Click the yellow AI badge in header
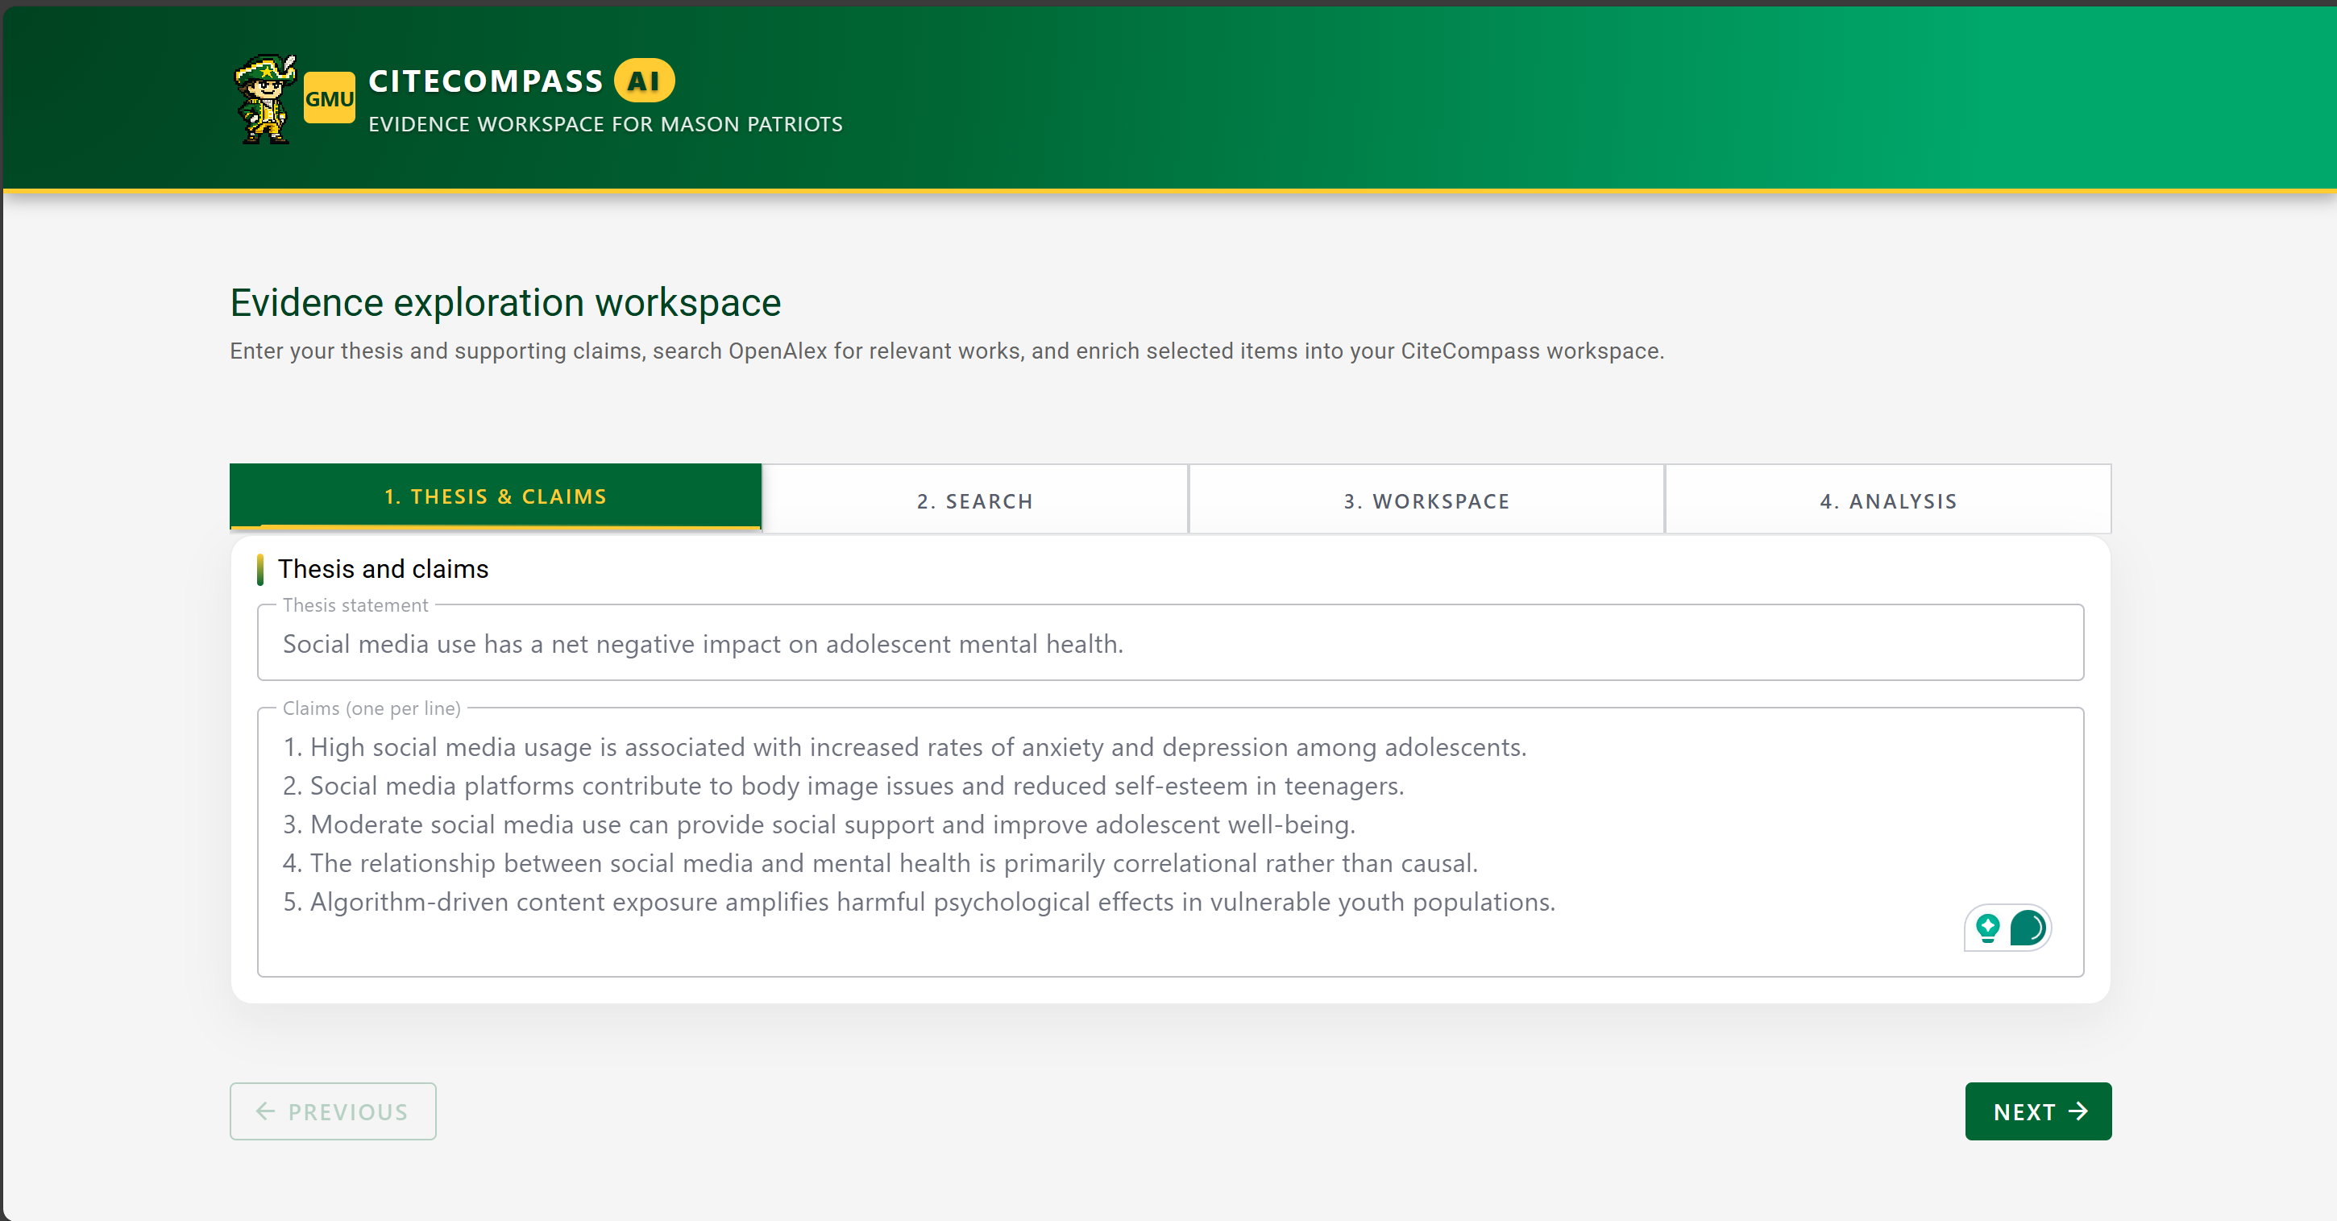This screenshot has height=1221, width=2337. coord(643,81)
